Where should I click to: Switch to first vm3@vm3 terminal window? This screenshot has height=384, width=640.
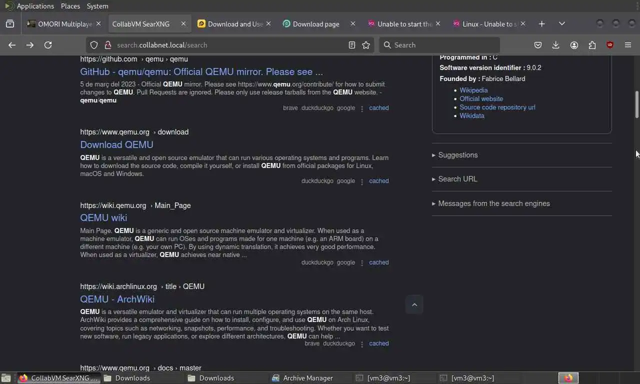tap(394, 378)
